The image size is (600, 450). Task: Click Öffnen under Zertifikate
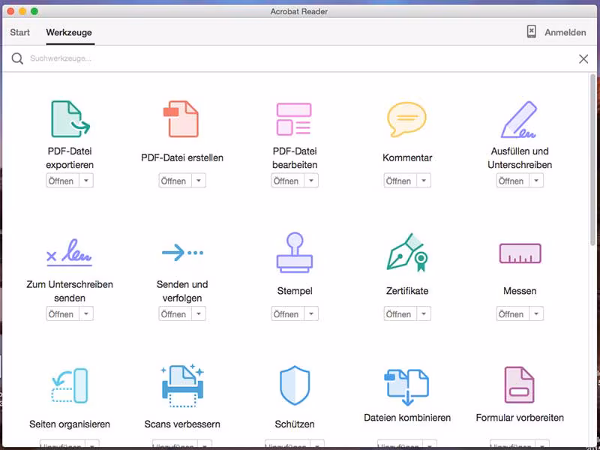coord(400,313)
